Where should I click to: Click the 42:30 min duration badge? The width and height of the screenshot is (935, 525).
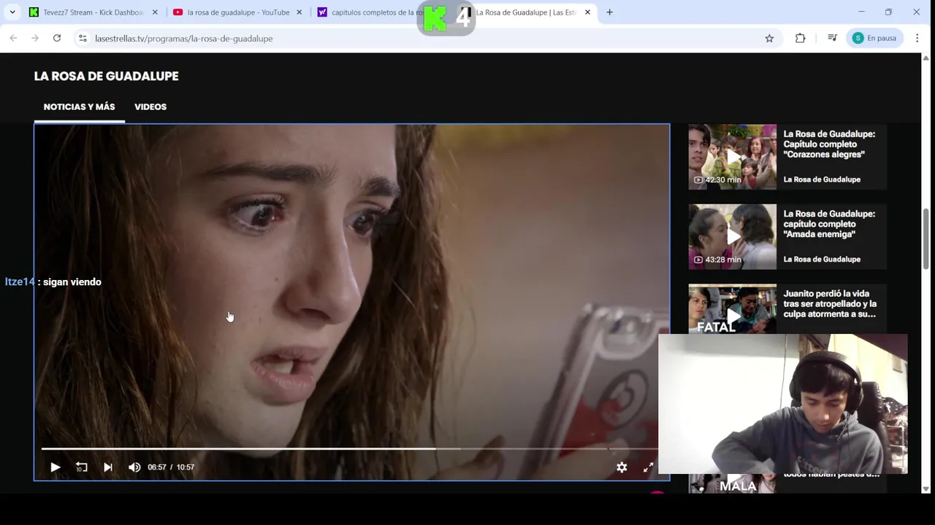pyautogui.click(x=717, y=180)
